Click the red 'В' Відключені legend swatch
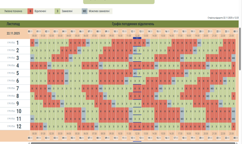 (30, 11)
